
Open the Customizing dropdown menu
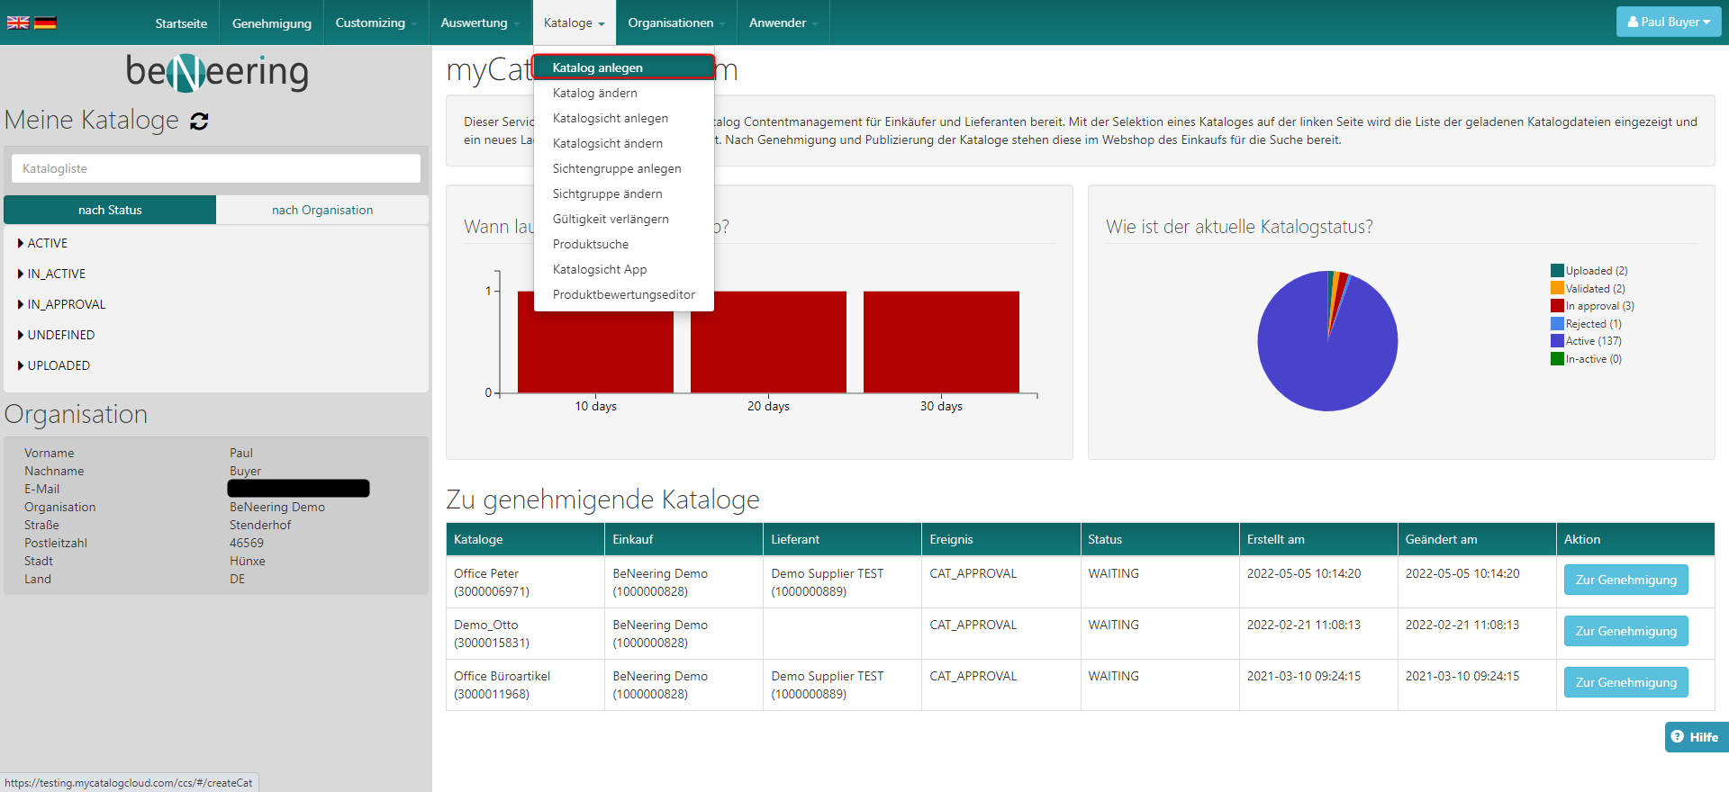tap(376, 22)
